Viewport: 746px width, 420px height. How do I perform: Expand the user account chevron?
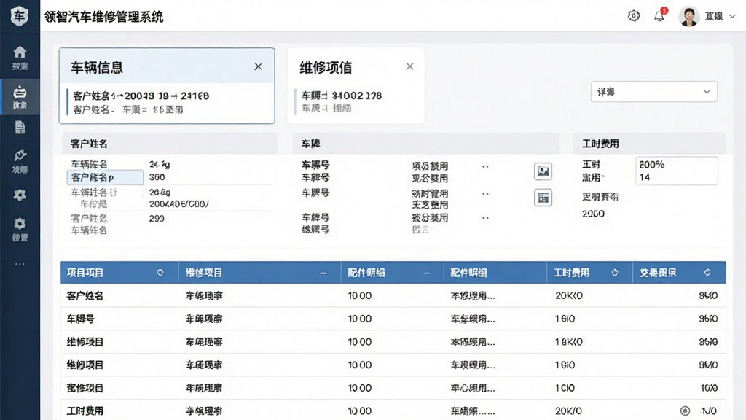(x=732, y=16)
